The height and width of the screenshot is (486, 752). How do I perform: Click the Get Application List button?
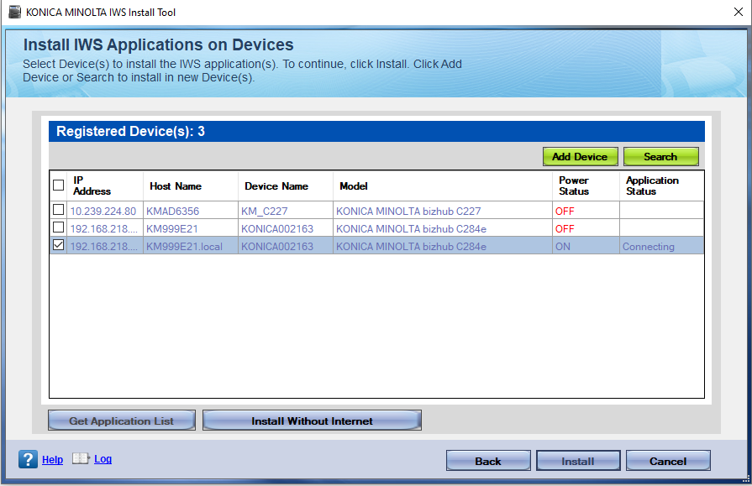point(122,421)
